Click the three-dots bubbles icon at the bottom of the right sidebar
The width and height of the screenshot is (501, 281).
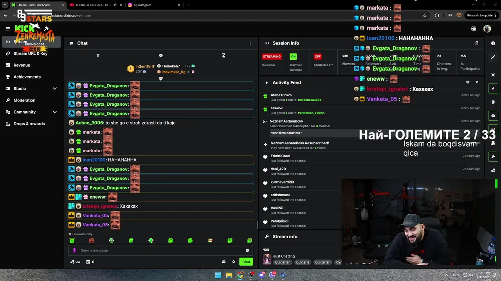coord(493,171)
